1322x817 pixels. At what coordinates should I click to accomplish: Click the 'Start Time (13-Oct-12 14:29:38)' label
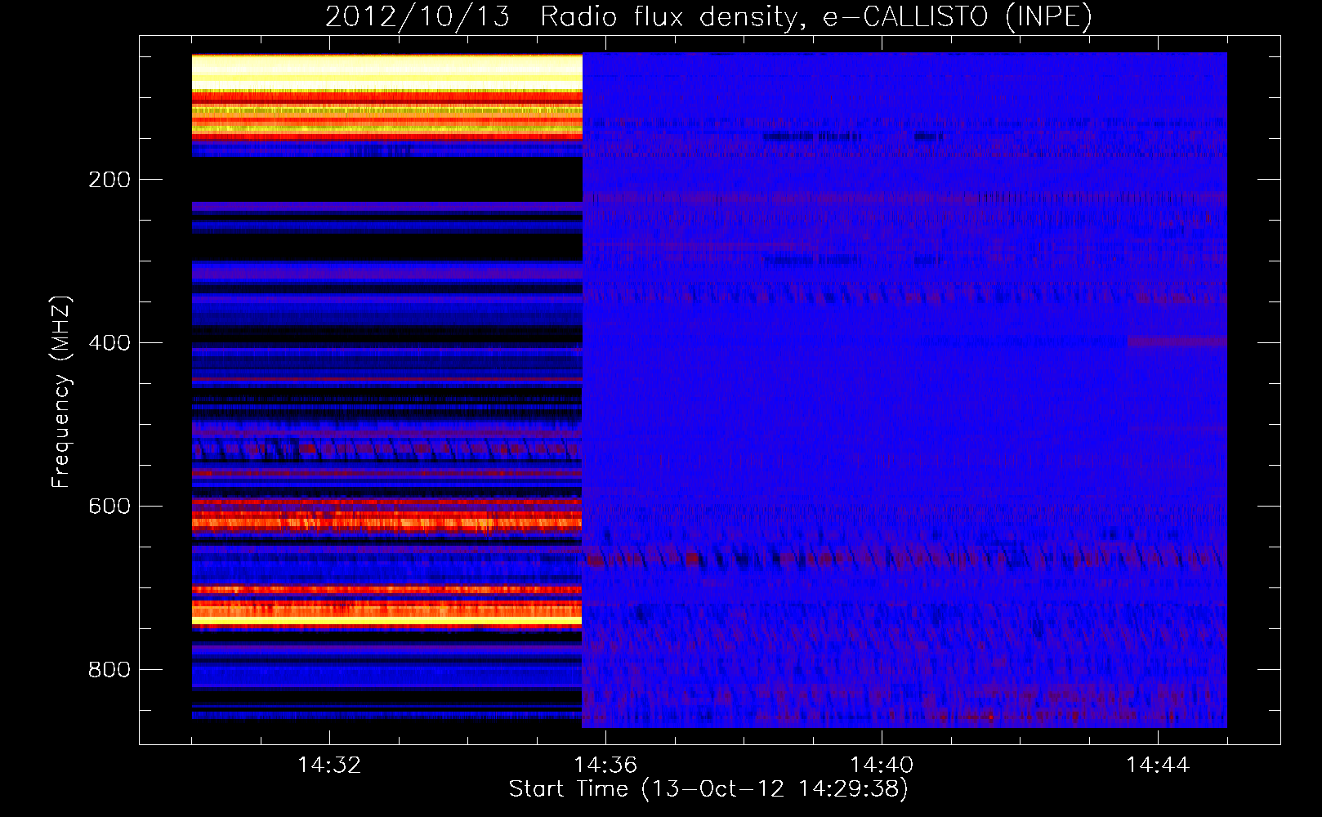(x=708, y=789)
